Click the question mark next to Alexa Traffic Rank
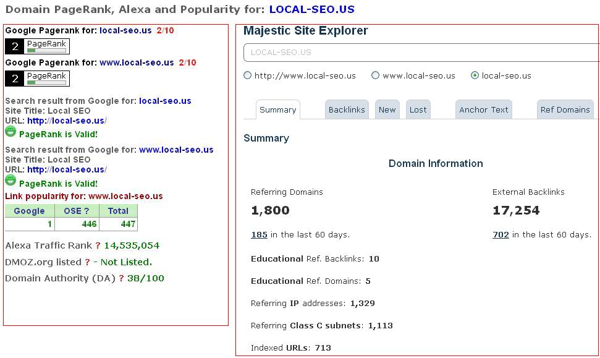Viewport: 600px width, 358px height. pos(98,245)
